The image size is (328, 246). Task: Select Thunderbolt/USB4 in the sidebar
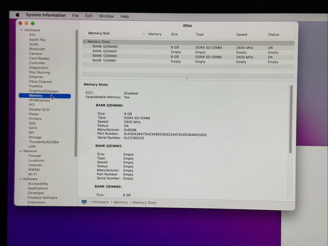tap(44, 142)
